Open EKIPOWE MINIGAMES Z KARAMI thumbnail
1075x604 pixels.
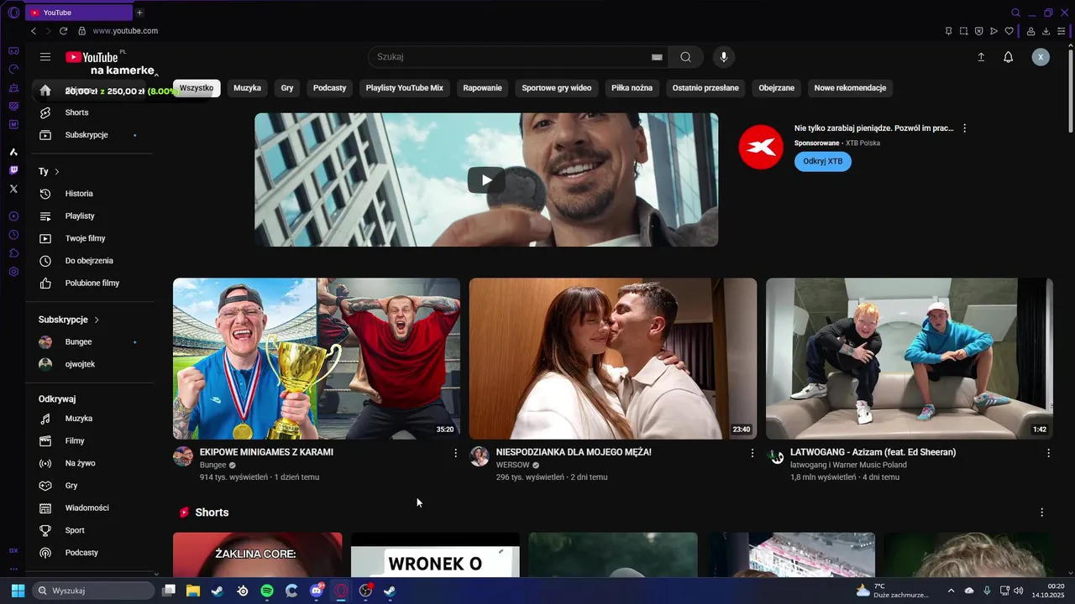317,358
